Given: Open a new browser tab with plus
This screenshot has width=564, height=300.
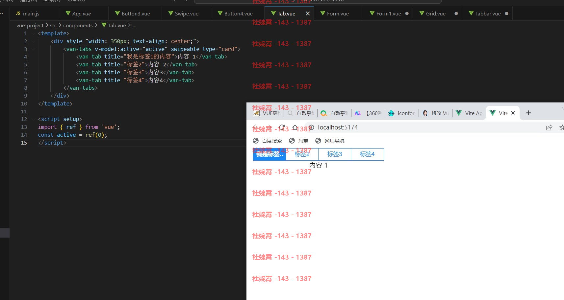Looking at the screenshot, I should (528, 113).
